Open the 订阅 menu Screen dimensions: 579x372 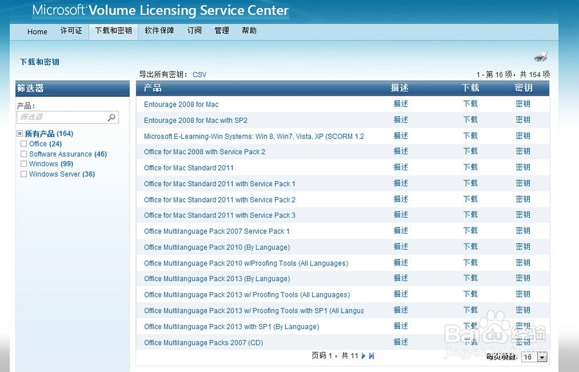(x=194, y=30)
